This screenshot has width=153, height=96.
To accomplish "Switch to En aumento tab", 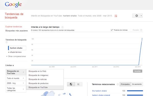I will [137, 84].
